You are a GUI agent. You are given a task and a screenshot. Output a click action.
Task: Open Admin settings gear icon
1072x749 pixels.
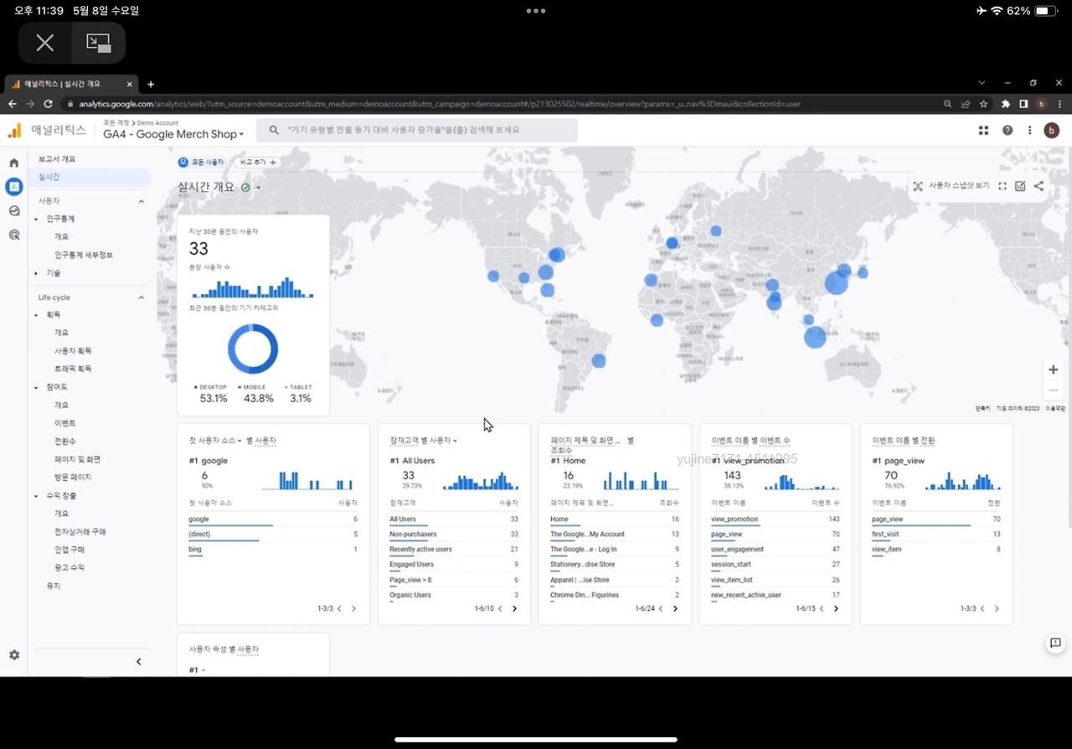[14, 655]
